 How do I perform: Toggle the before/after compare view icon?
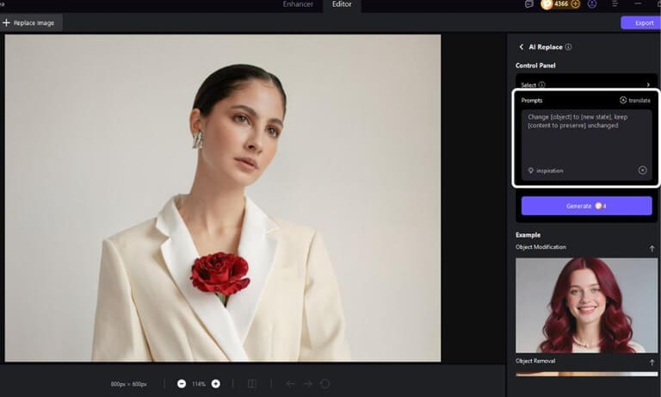[x=251, y=383]
